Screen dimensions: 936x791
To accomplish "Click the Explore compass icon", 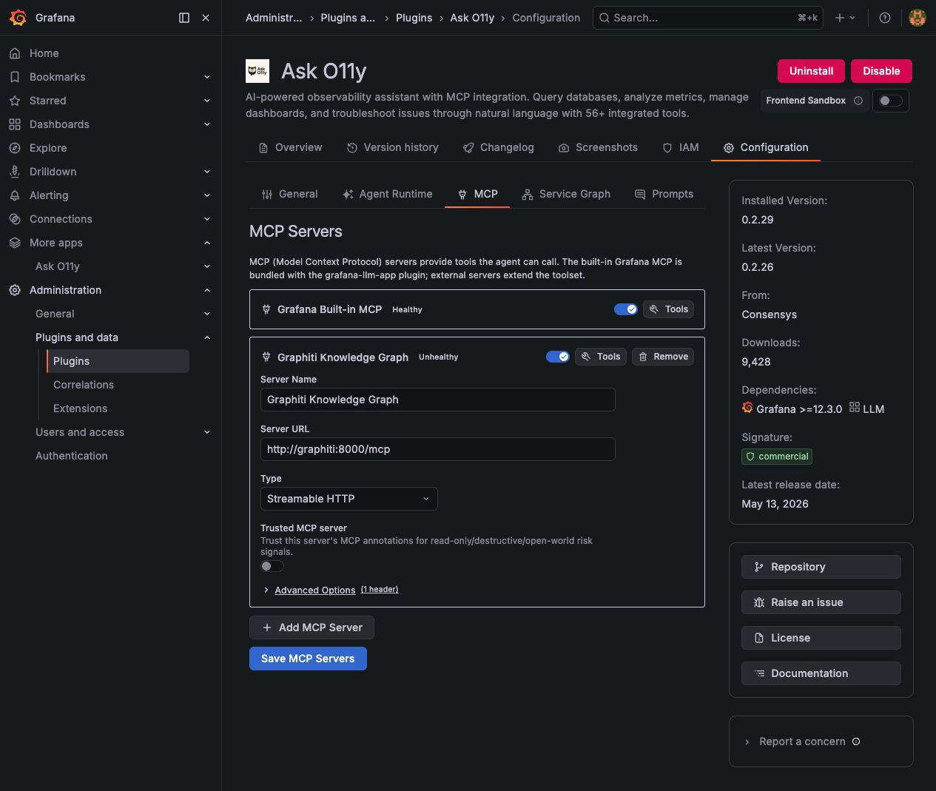I will coord(15,148).
